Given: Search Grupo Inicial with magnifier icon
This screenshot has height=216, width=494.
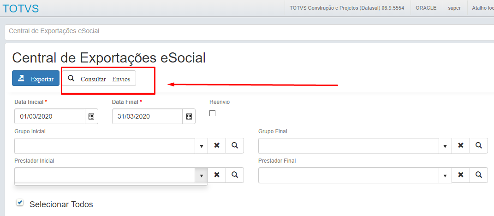Looking at the screenshot, I should tap(235, 145).
